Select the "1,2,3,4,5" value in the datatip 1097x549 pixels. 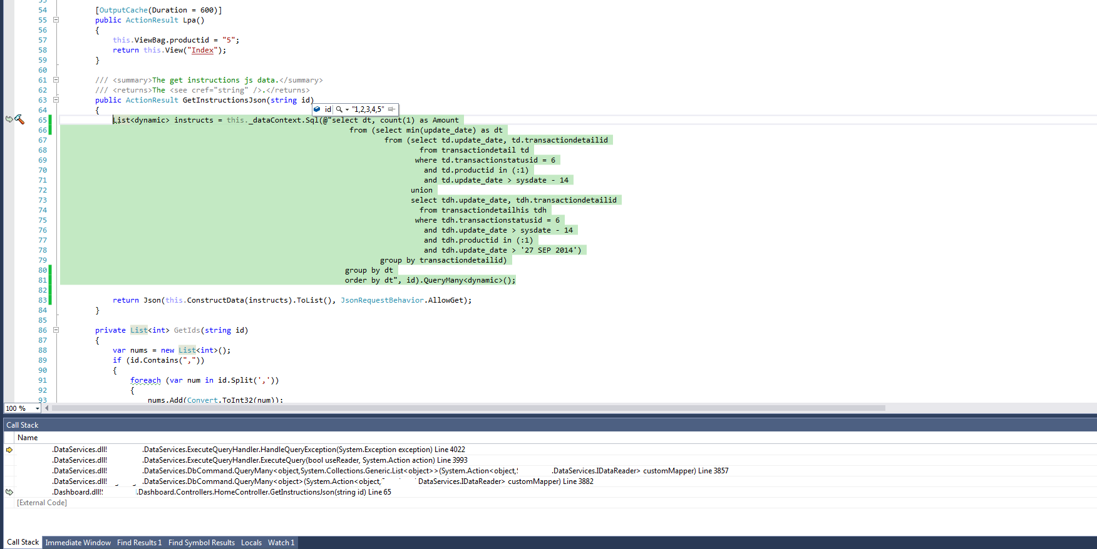point(368,109)
